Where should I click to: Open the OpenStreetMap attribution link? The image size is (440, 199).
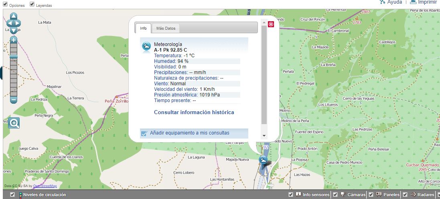point(45,186)
